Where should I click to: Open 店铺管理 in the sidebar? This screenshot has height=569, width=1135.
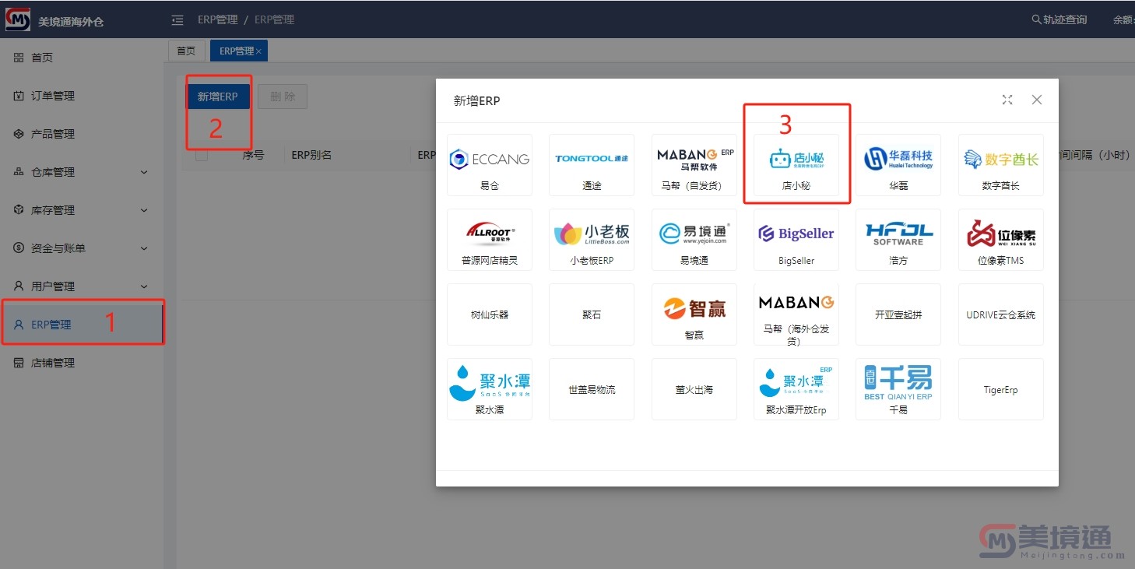point(82,363)
